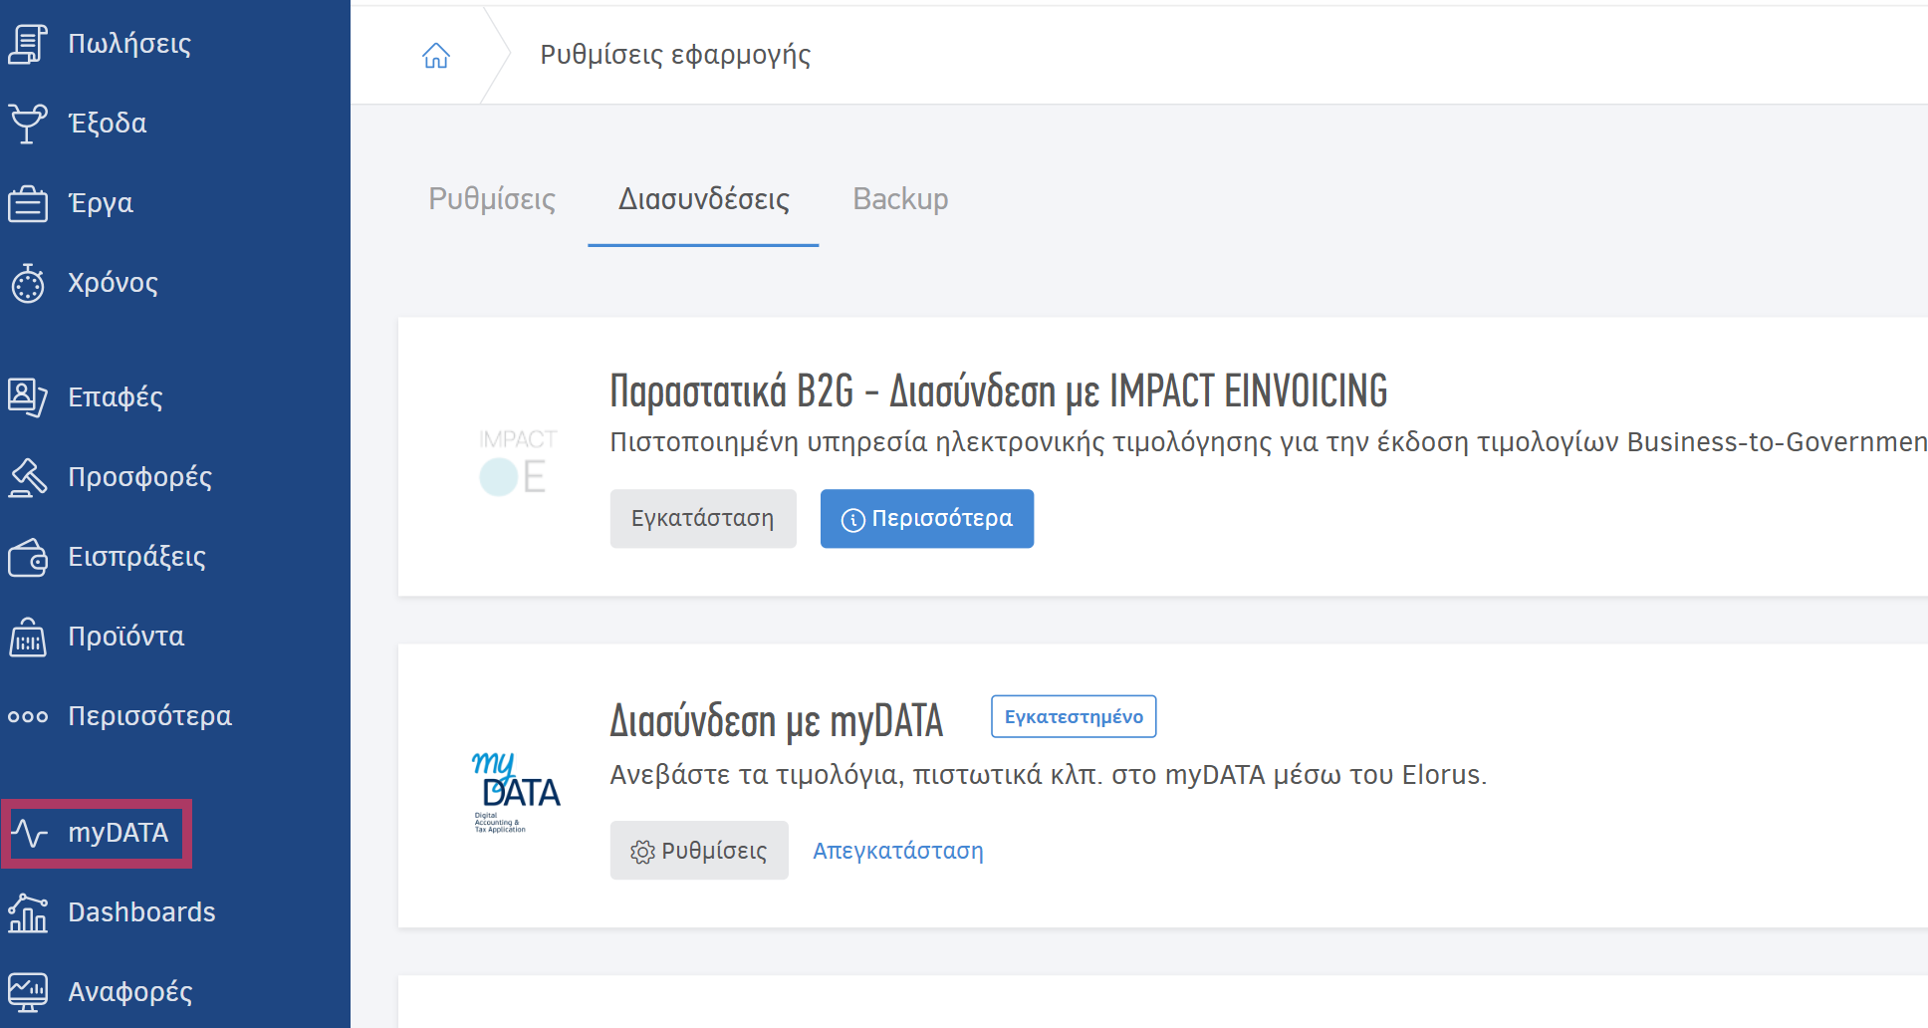Click the Χρόνος stopwatch icon
This screenshot has height=1028, width=1928.
tap(30, 283)
